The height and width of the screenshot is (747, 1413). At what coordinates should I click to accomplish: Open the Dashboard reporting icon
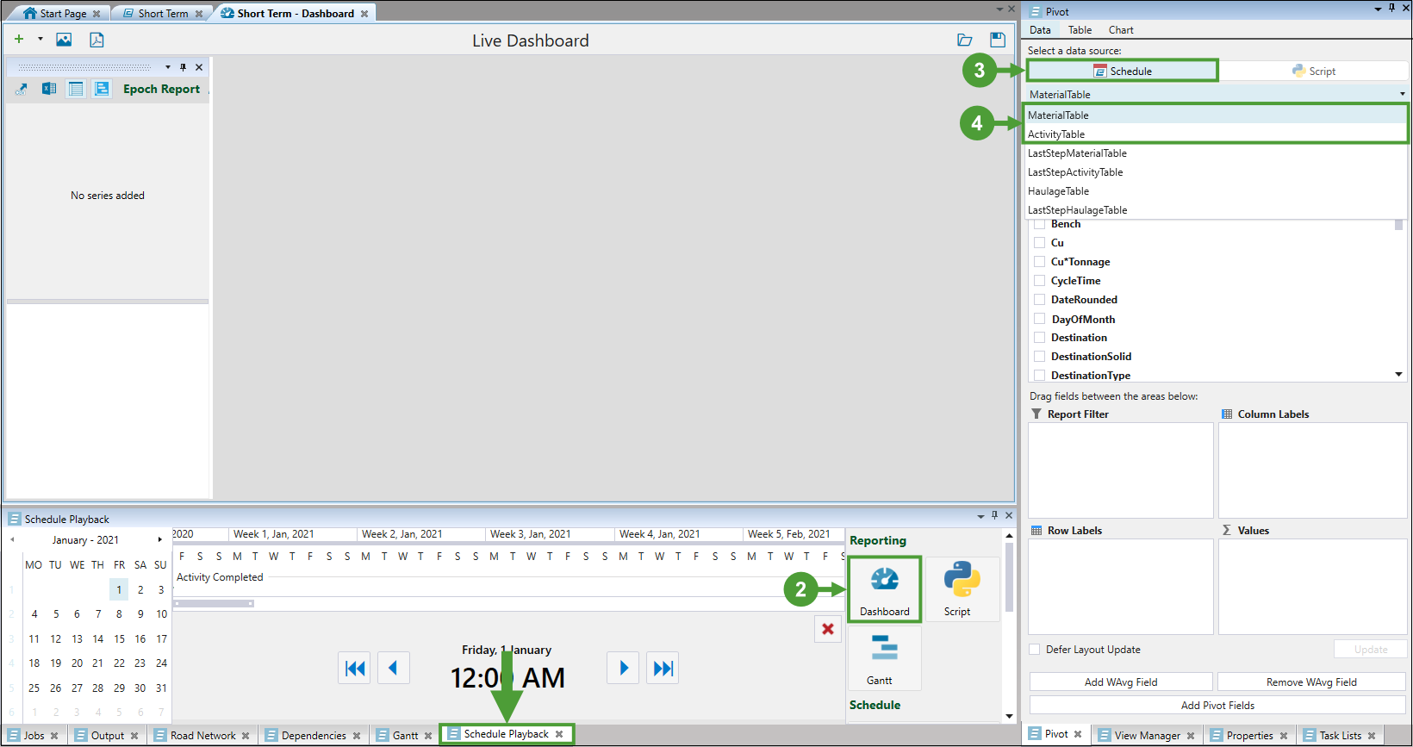[884, 589]
